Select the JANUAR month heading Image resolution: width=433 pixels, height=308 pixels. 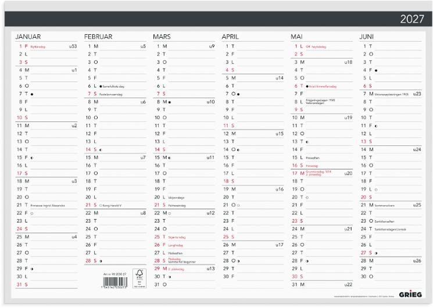pyautogui.click(x=28, y=37)
